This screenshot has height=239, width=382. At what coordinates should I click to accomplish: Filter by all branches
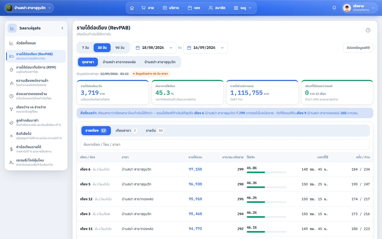click(88, 62)
